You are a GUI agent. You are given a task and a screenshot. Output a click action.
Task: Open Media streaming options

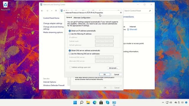click(x=53, y=32)
